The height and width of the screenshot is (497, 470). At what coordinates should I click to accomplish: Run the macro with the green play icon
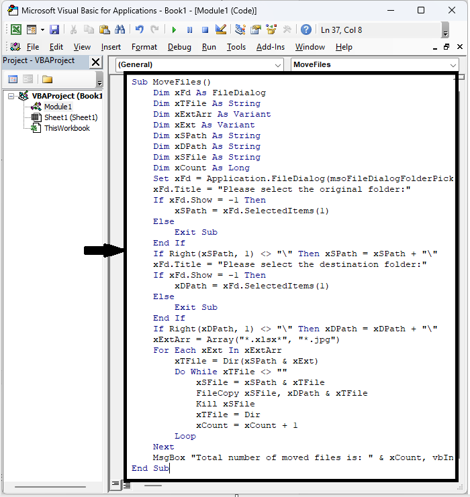174,30
